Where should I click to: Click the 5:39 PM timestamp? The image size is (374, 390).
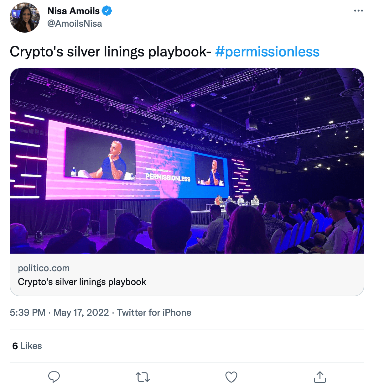[x=28, y=313]
